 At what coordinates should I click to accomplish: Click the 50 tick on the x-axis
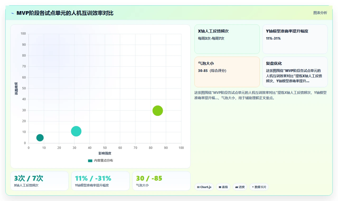(105, 148)
